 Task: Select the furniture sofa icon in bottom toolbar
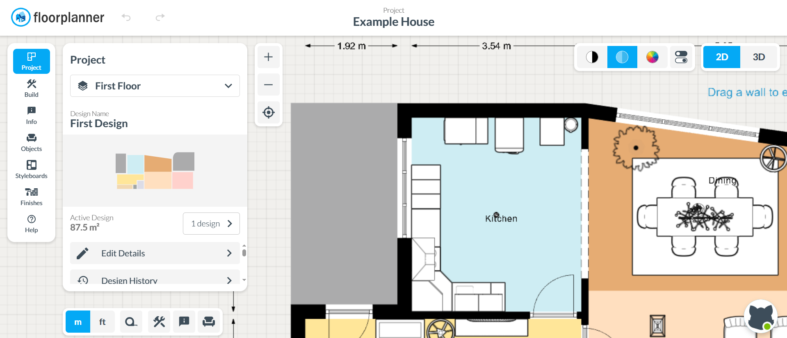(209, 322)
